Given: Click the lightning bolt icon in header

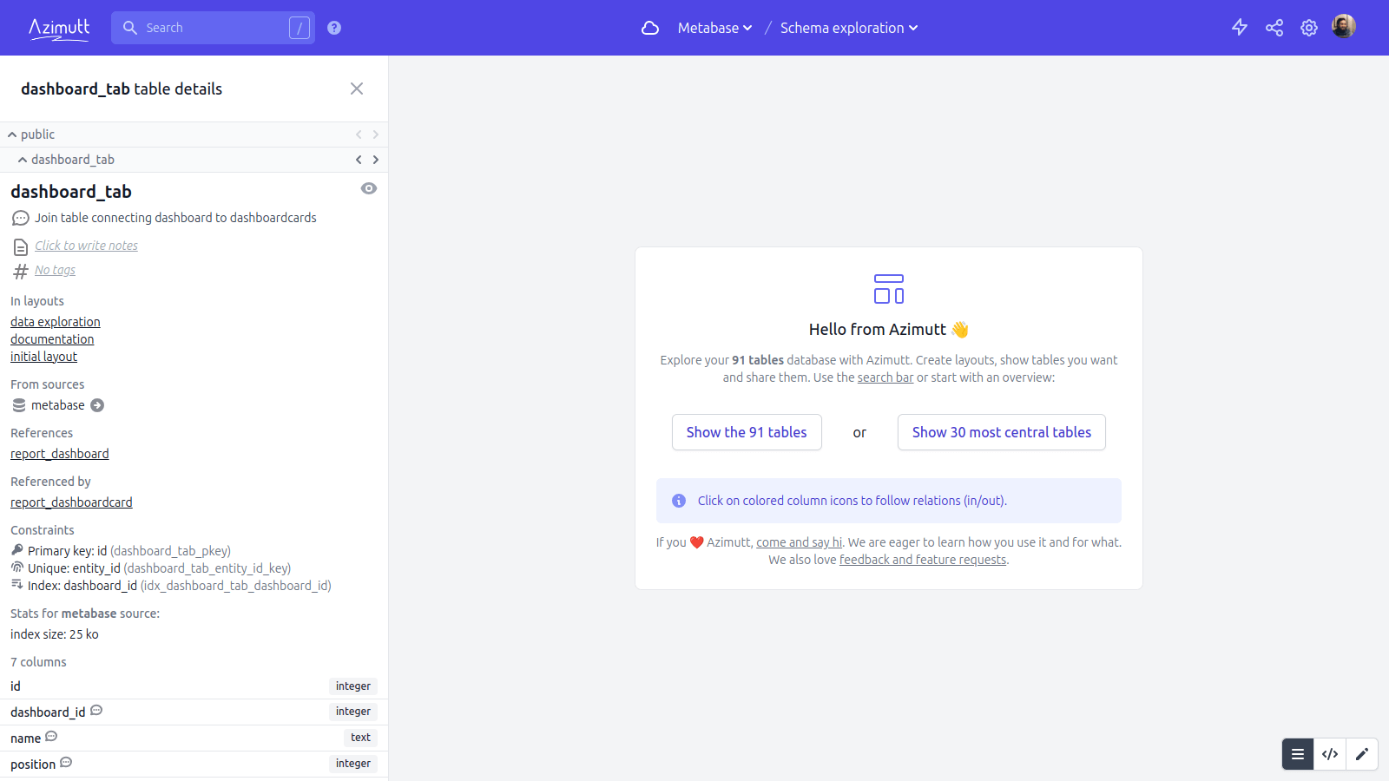Looking at the screenshot, I should click(x=1240, y=28).
